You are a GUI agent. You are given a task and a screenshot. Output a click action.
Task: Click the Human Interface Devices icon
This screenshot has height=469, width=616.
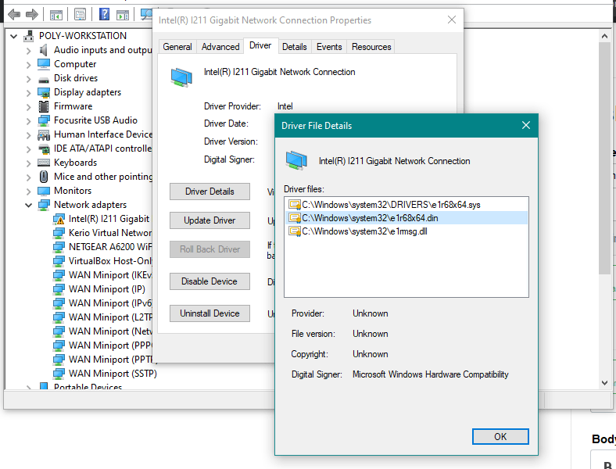pyautogui.click(x=44, y=134)
